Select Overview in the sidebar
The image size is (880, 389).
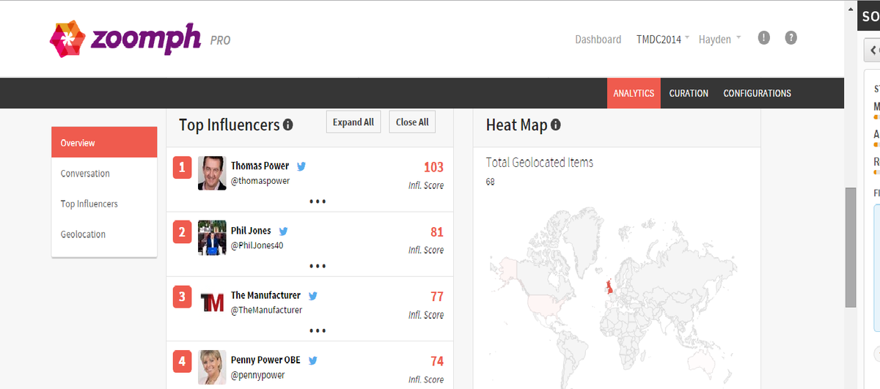[104, 142]
